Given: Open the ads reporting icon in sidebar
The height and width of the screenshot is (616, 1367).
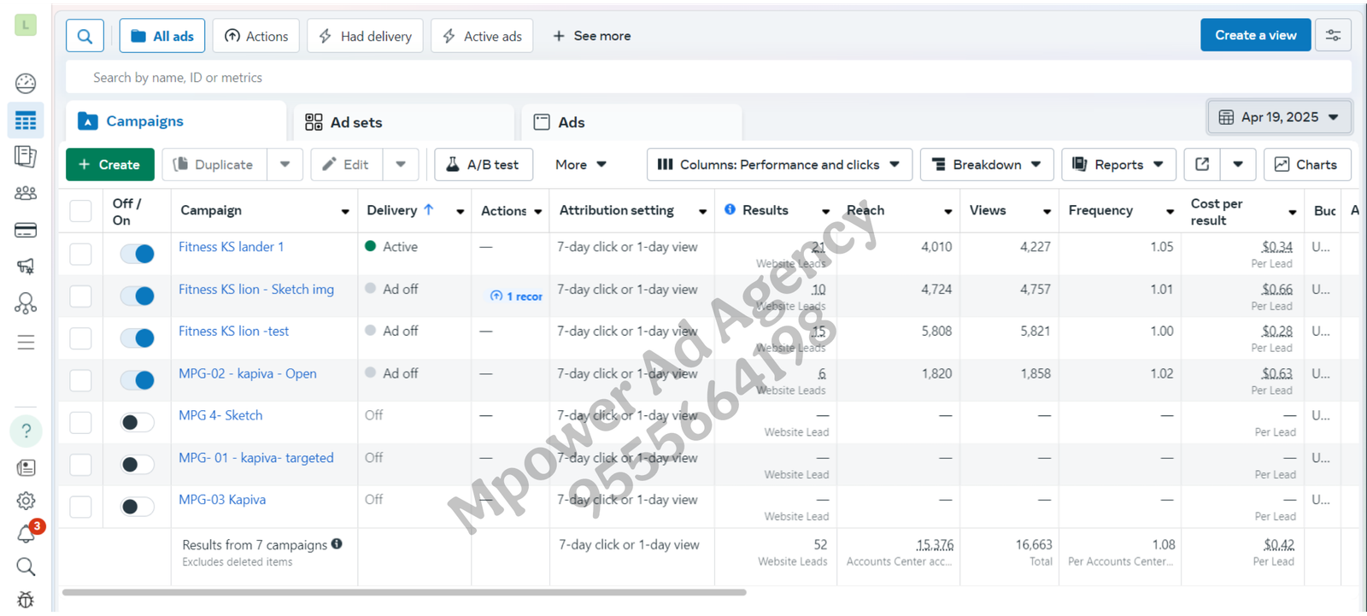Looking at the screenshot, I should 26,156.
